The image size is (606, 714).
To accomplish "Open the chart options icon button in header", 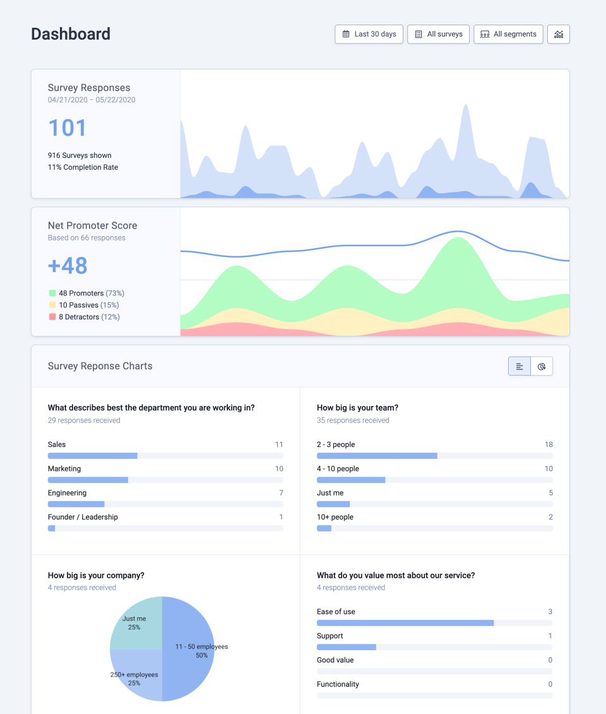I will 559,34.
